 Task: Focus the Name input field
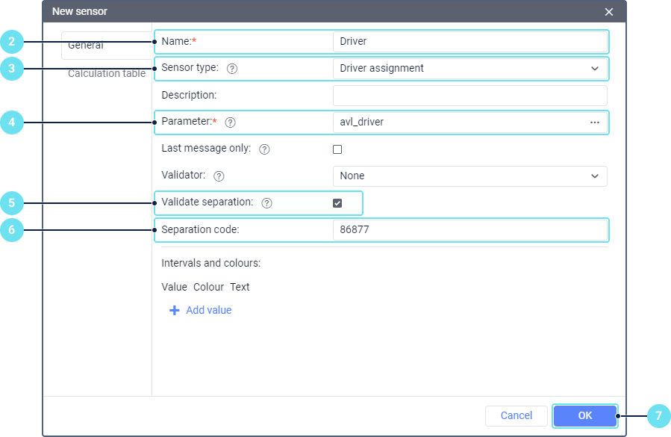[x=469, y=41]
